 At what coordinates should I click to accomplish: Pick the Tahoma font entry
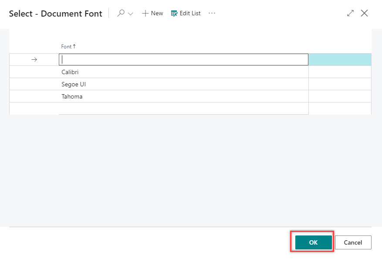(x=72, y=96)
